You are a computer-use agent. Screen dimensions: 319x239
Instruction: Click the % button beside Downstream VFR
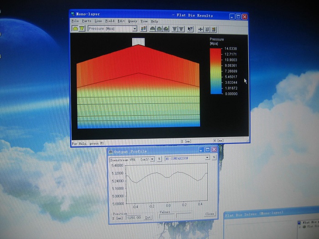click(159, 159)
